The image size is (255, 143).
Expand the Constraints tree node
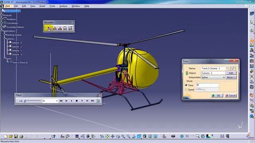pyautogui.click(x=2, y=23)
